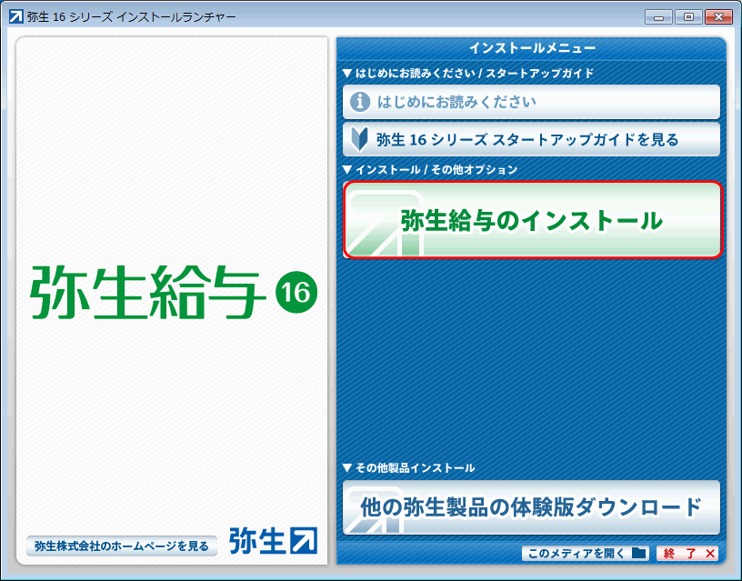The height and width of the screenshot is (581, 742).
Task: Click the arrow graphic on the trial download button
Action: (x=374, y=511)
